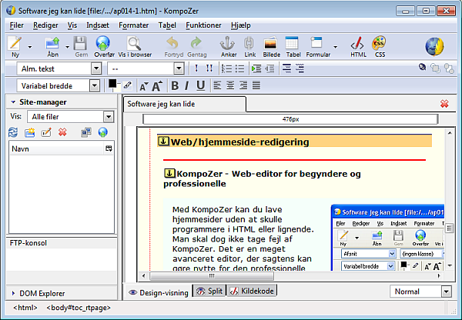Open the Normal zoom dropdown
Viewport: 462px width, 320px height.
point(420,292)
